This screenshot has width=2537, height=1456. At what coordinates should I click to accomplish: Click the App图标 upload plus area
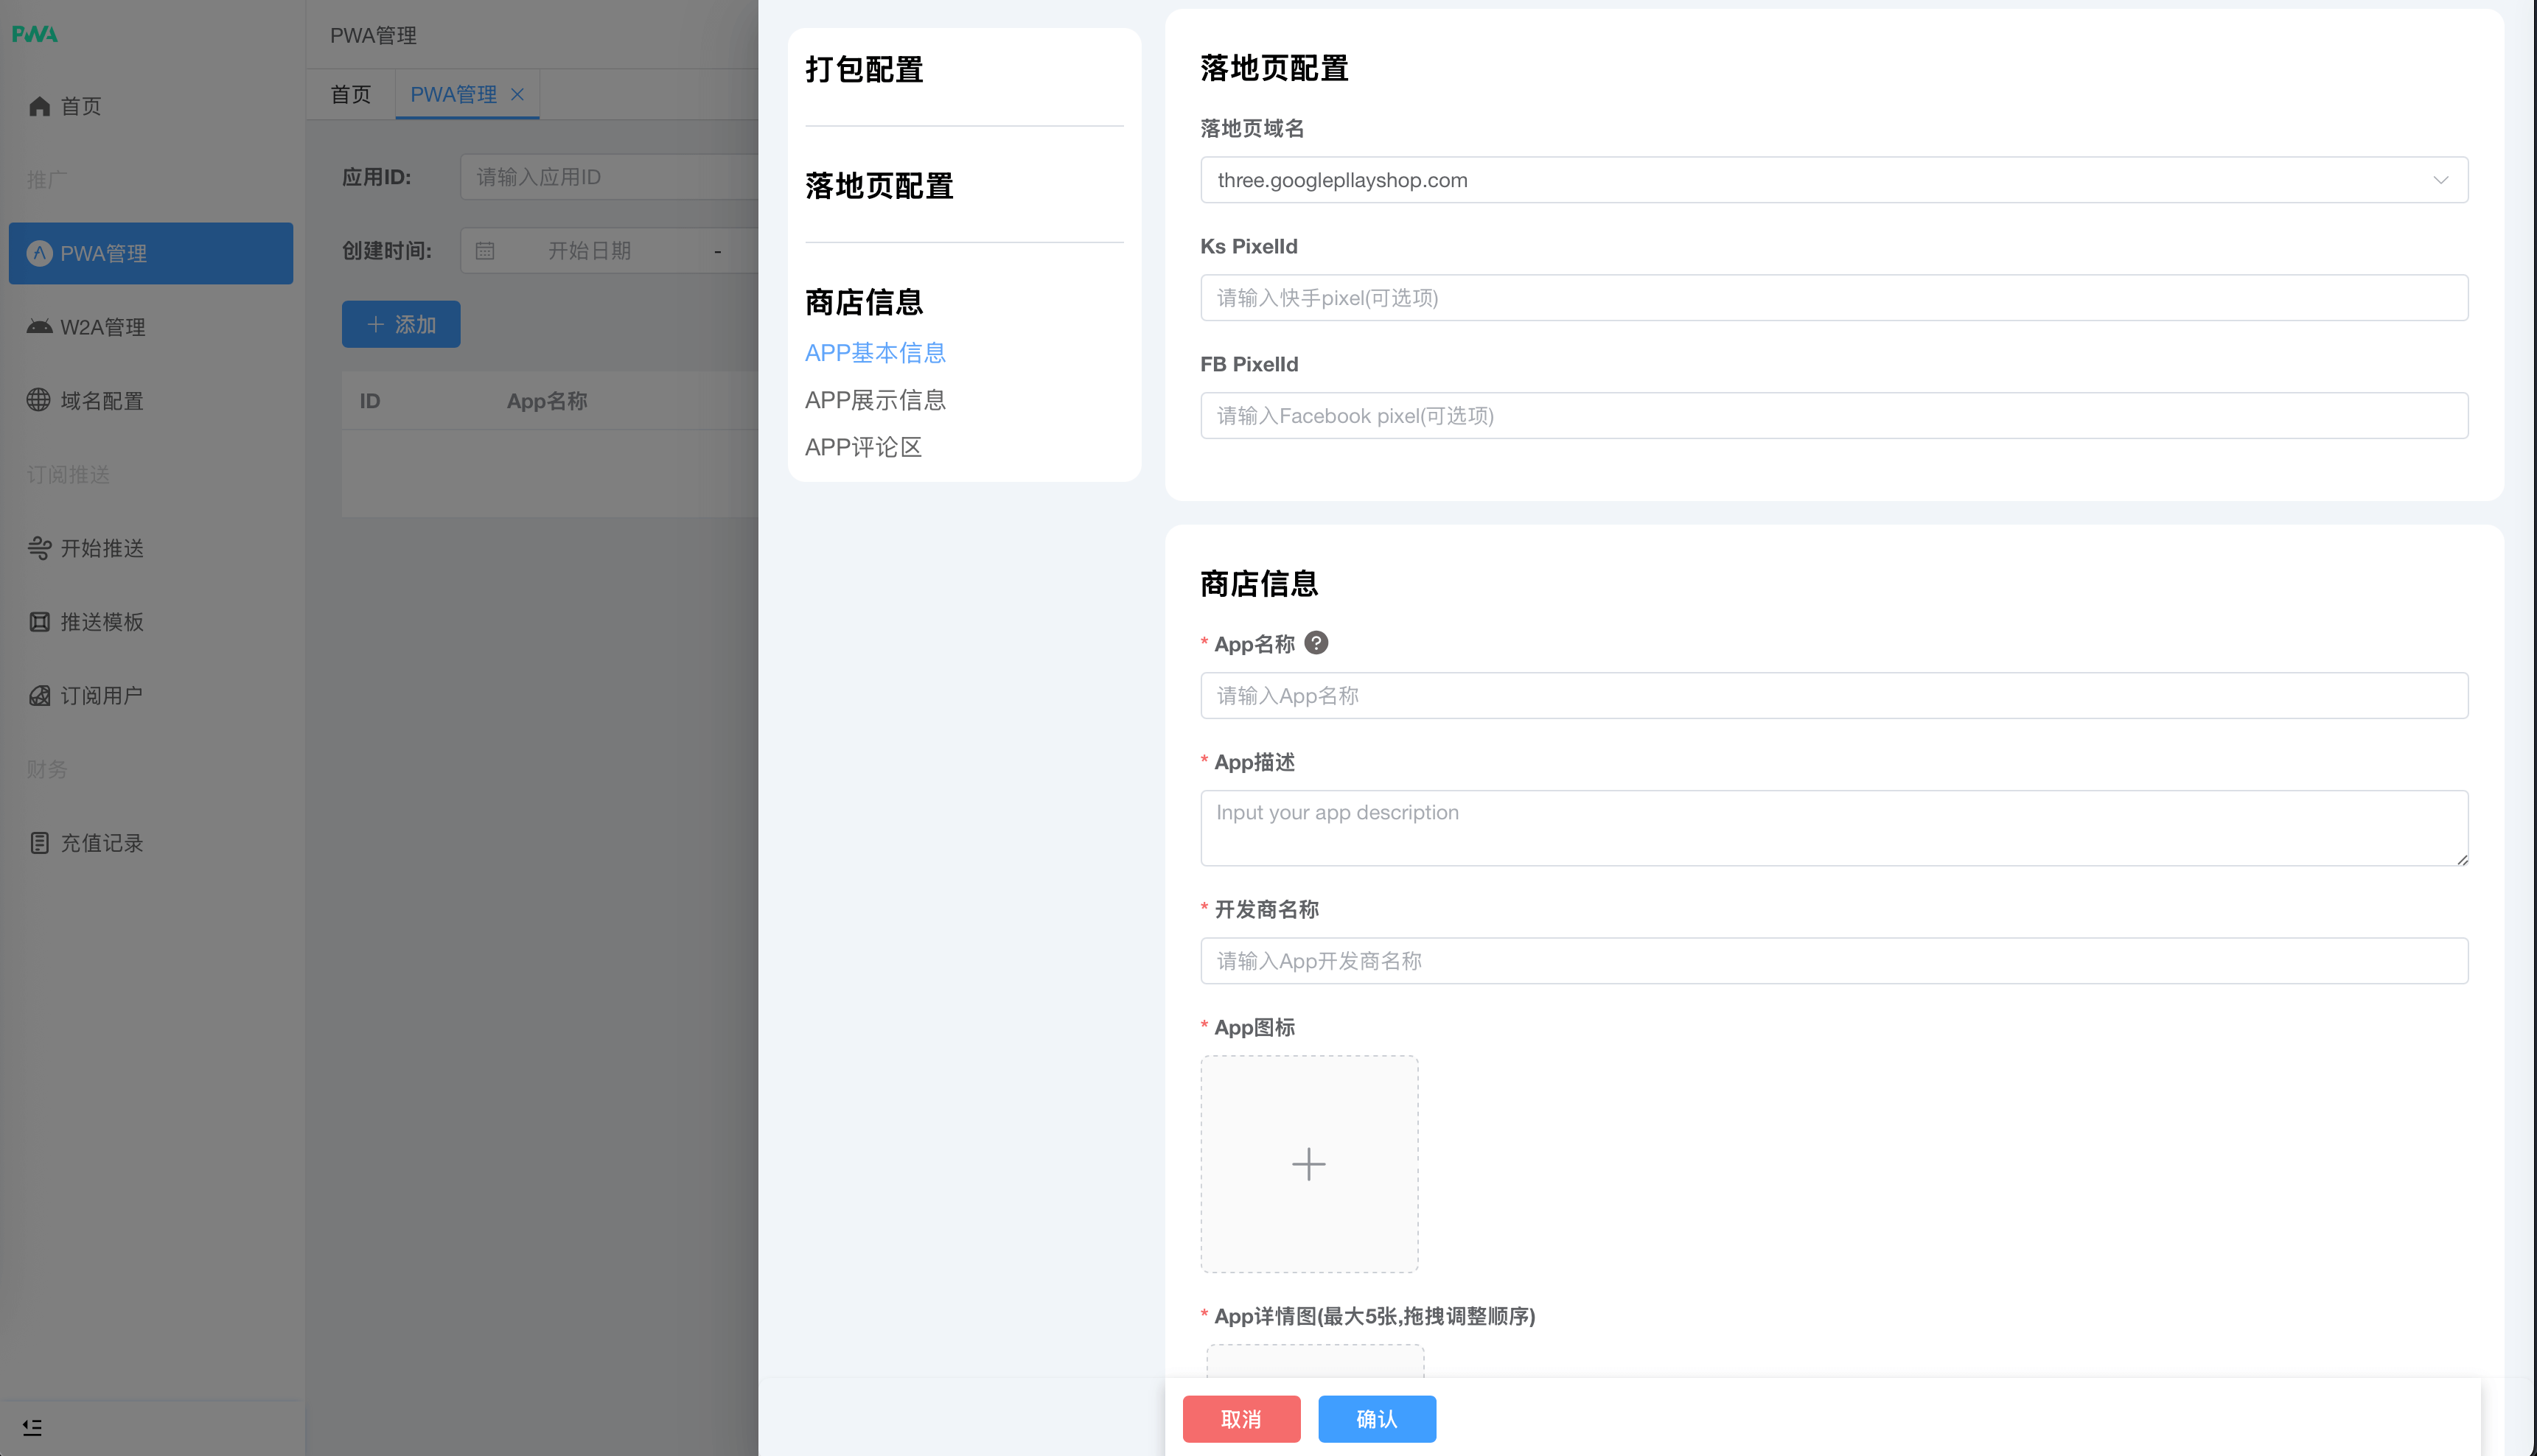point(1309,1163)
